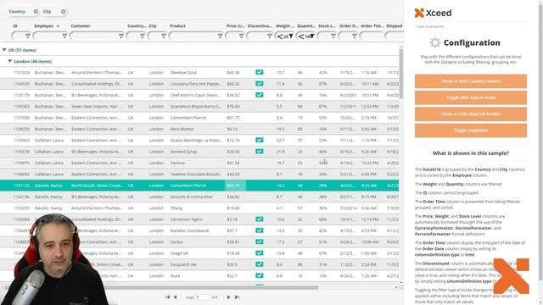Click Grandma's Boysenberry Spread product cell
The image size is (543, 305).
point(195,106)
